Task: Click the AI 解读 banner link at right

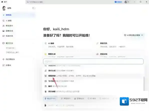Action: coord(133,35)
